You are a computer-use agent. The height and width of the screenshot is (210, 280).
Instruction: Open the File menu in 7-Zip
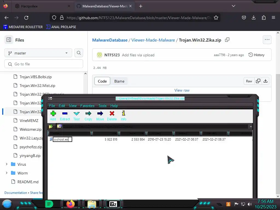tap(52, 106)
